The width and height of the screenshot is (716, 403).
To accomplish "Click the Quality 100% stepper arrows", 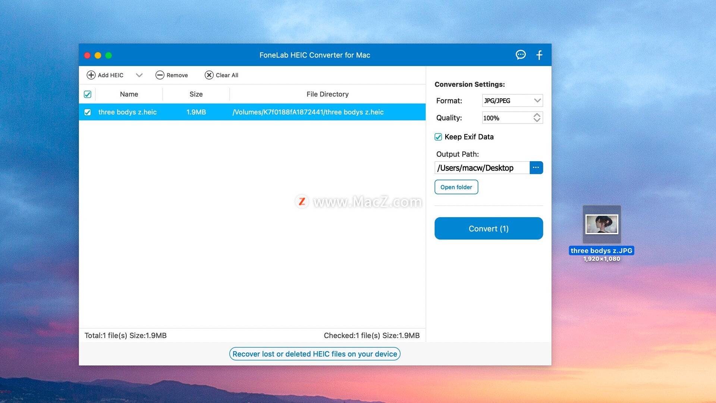I will point(537,118).
